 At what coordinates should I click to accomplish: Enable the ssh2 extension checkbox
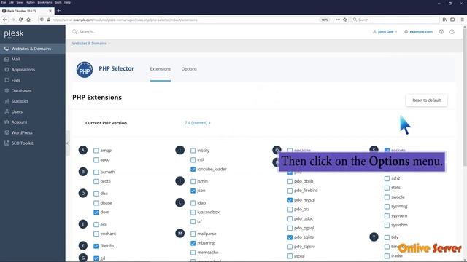click(x=387, y=178)
